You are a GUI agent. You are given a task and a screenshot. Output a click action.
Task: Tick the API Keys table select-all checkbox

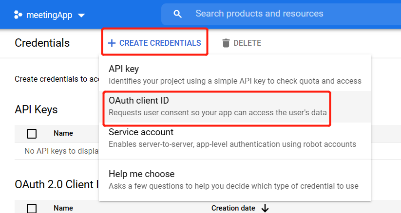click(x=32, y=133)
